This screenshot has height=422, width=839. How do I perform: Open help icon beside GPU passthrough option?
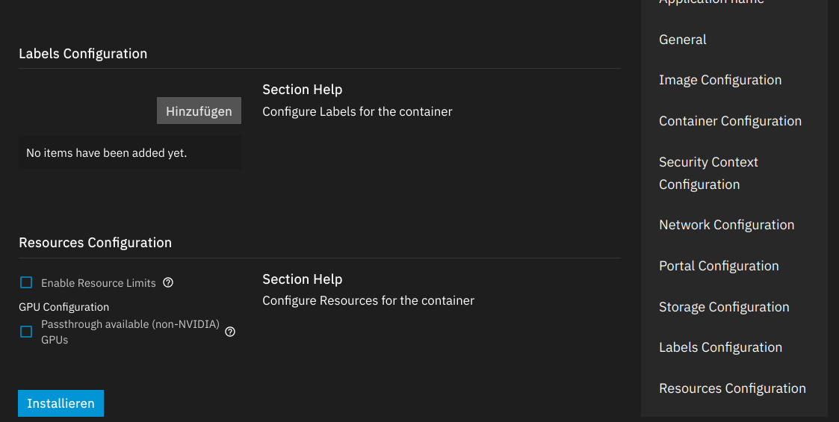point(230,332)
